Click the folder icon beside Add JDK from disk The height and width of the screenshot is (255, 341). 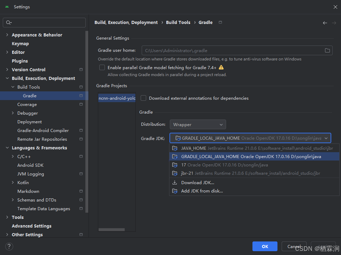click(x=175, y=191)
